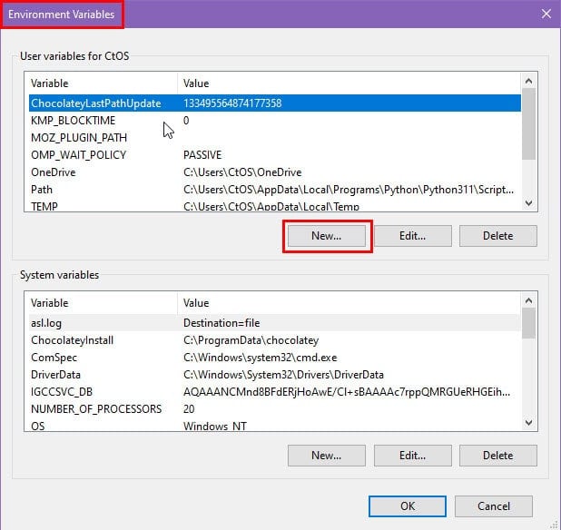
Task: Click the Destination=file value cell
Action: pyautogui.click(x=221, y=323)
